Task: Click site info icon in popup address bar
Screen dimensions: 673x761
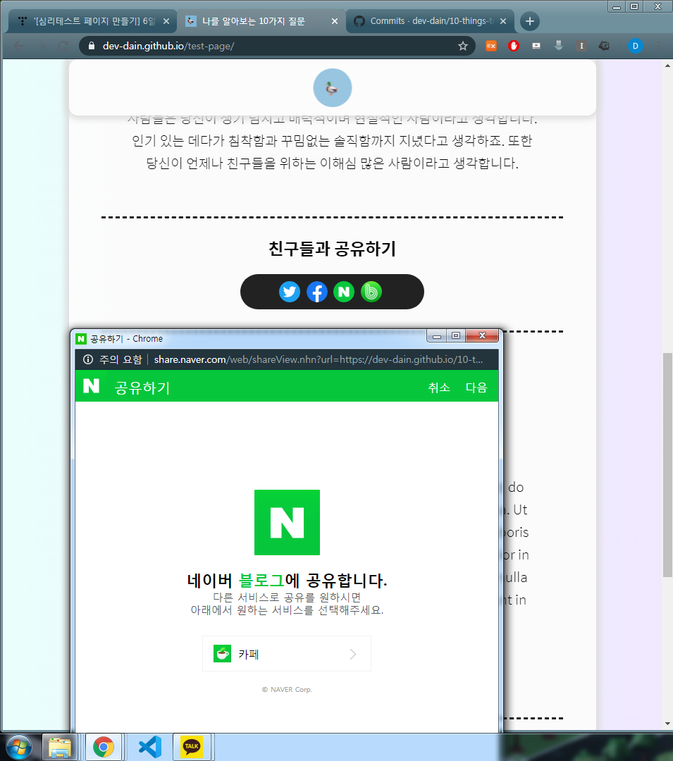Action: (x=88, y=359)
